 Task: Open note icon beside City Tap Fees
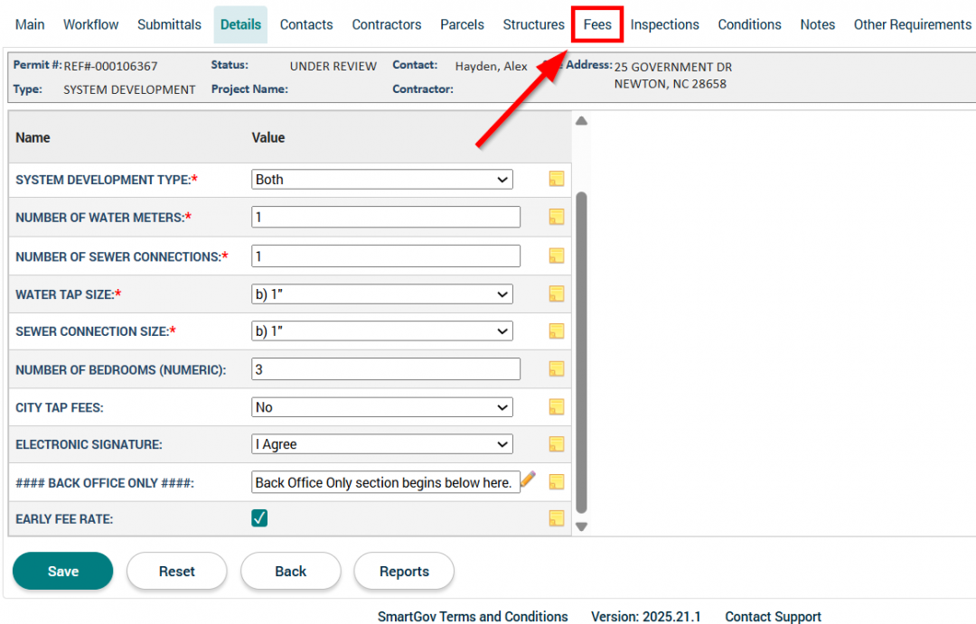(557, 406)
